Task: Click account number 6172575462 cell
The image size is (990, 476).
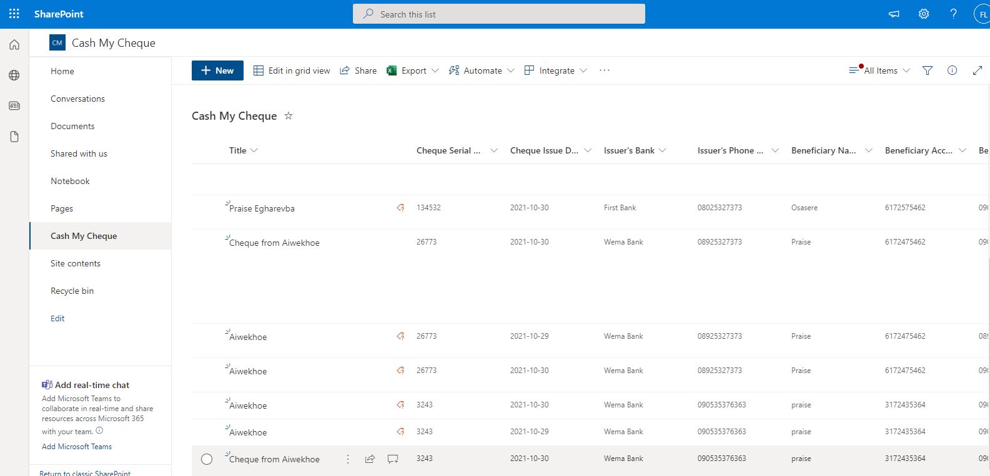Action: tap(905, 208)
